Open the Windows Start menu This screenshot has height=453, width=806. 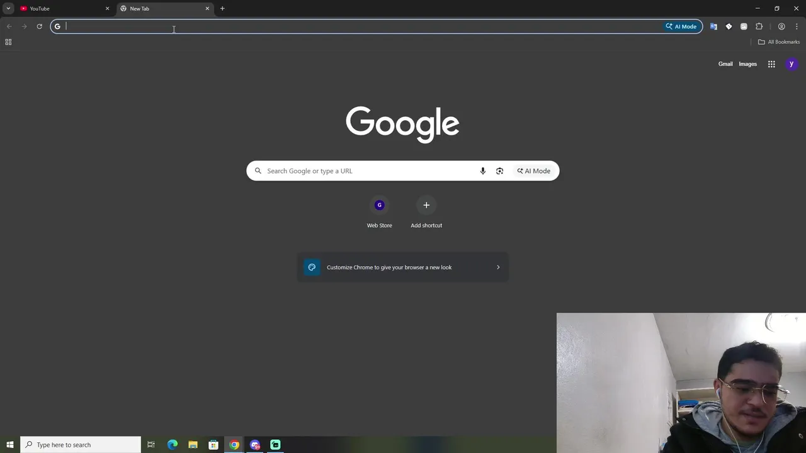pyautogui.click(x=9, y=445)
